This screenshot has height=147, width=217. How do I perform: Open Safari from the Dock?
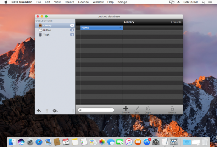pos(39,142)
